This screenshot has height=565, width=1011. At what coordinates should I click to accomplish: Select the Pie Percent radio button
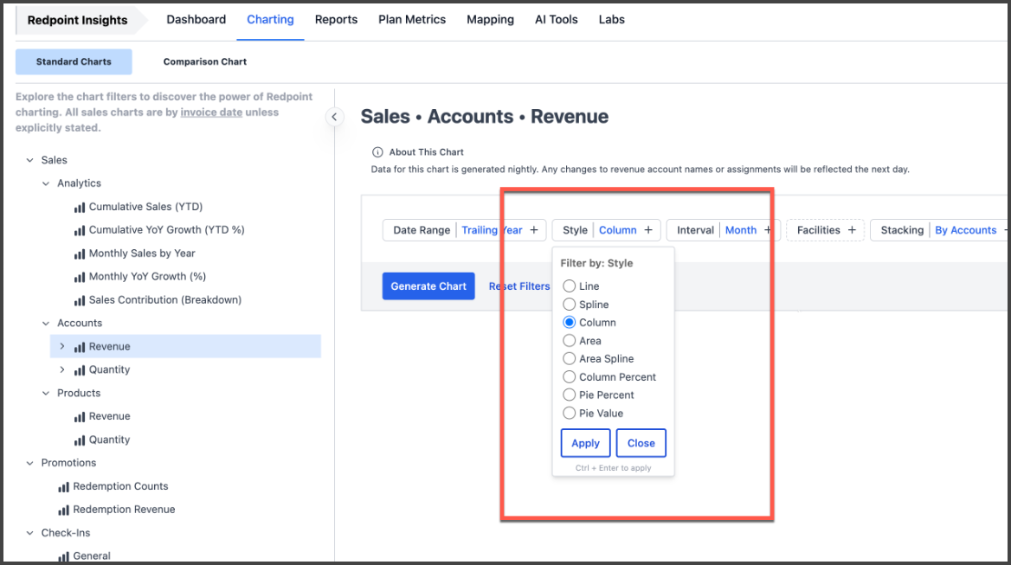pos(570,395)
